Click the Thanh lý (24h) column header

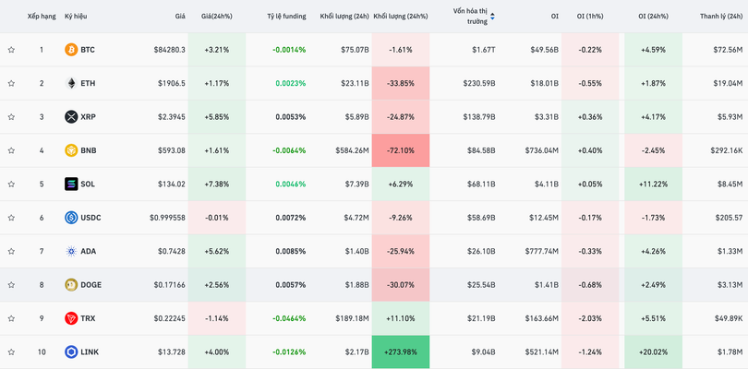point(722,17)
